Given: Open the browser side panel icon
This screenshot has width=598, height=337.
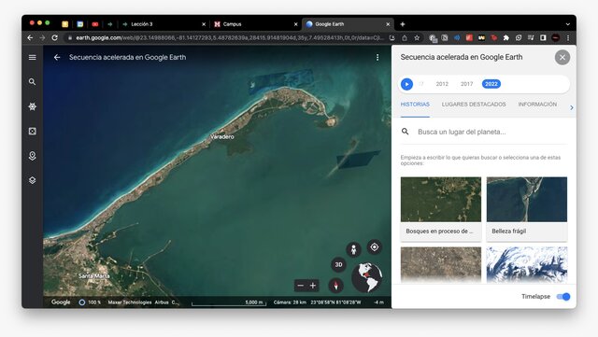Looking at the screenshot, I should coord(543,37).
